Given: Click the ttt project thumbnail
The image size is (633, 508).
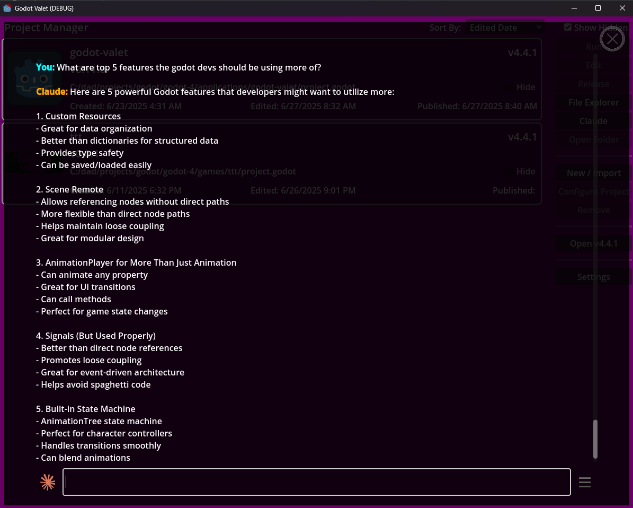Looking at the screenshot, I should [x=34, y=162].
